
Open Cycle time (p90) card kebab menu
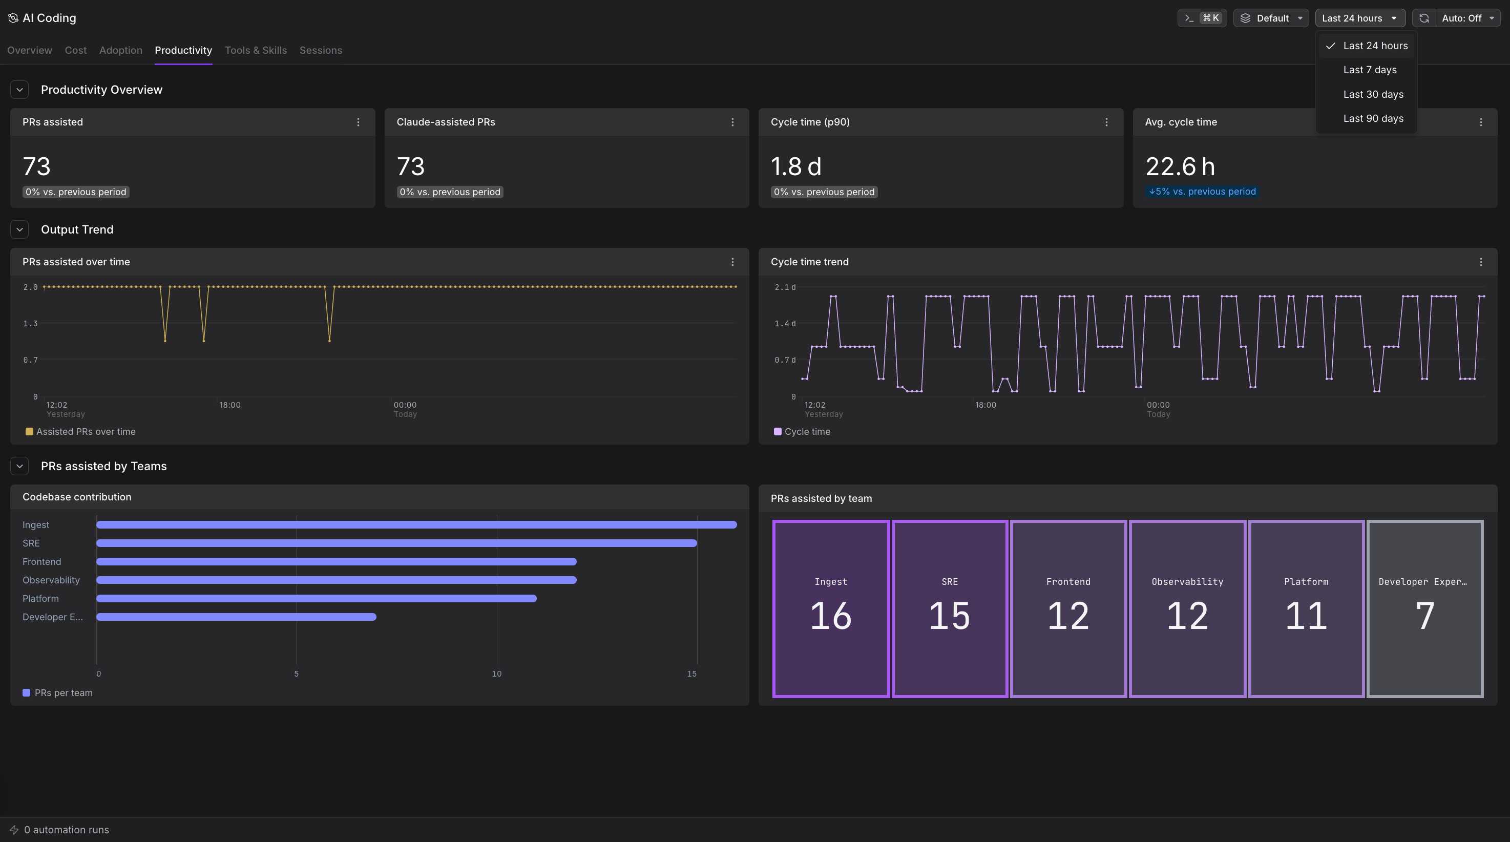pyautogui.click(x=1106, y=122)
